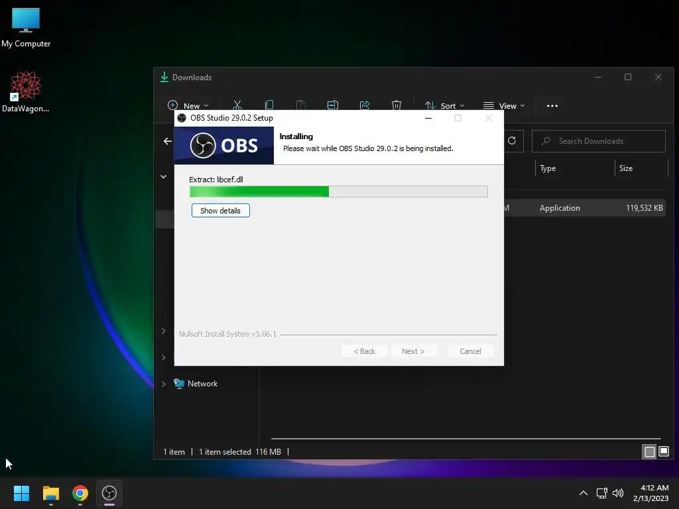The width and height of the screenshot is (679, 509).
Task: Click the Delete trash icon in Downloads
Action: pyautogui.click(x=397, y=105)
